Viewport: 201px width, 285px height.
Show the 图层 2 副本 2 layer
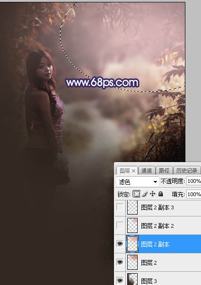(120, 225)
